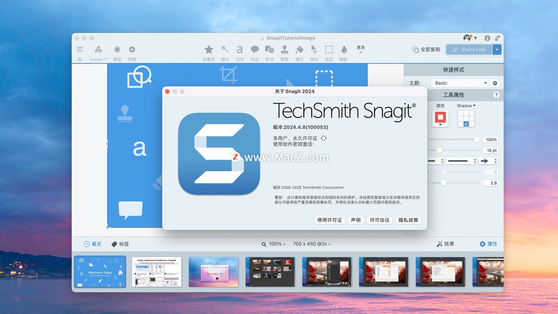Expand the Share Link arrow menu

pos(497,50)
